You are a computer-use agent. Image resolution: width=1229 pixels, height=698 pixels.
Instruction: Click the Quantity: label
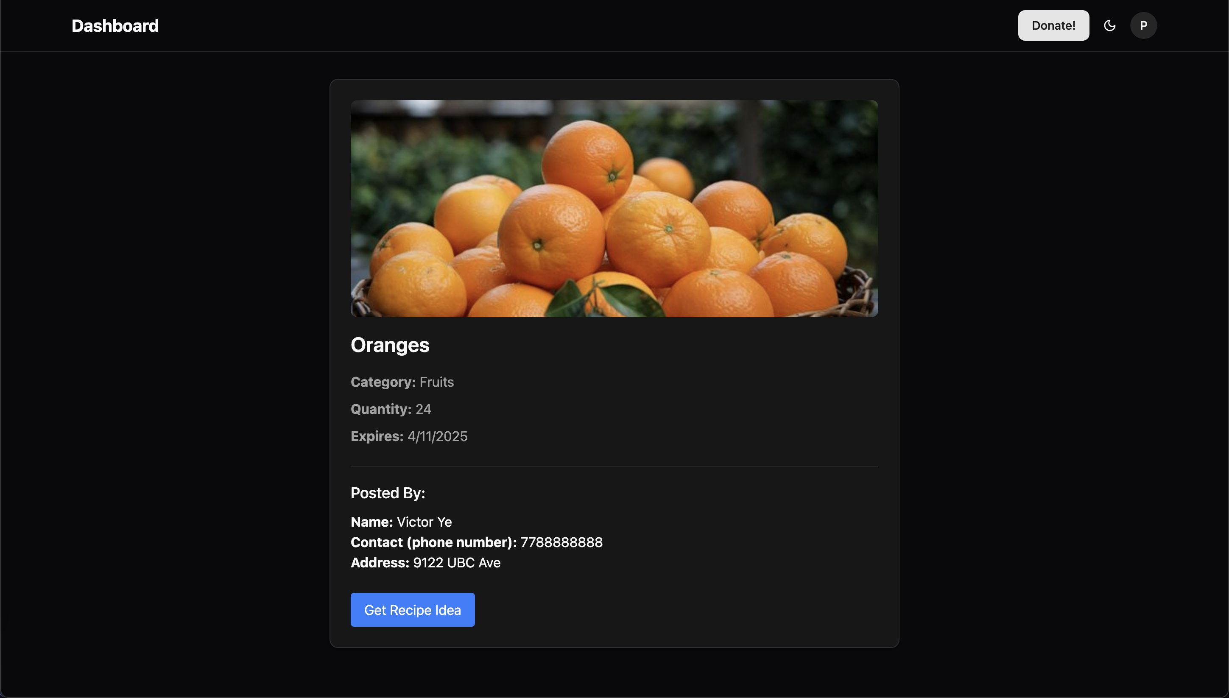[381, 409]
